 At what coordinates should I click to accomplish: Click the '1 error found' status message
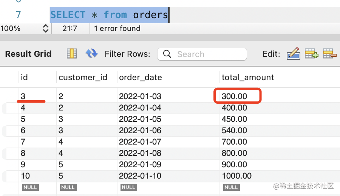(117, 28)
